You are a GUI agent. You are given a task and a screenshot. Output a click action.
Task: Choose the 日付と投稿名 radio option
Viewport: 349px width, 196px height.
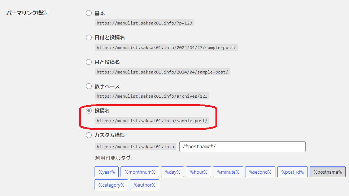(x=89, y=38)
